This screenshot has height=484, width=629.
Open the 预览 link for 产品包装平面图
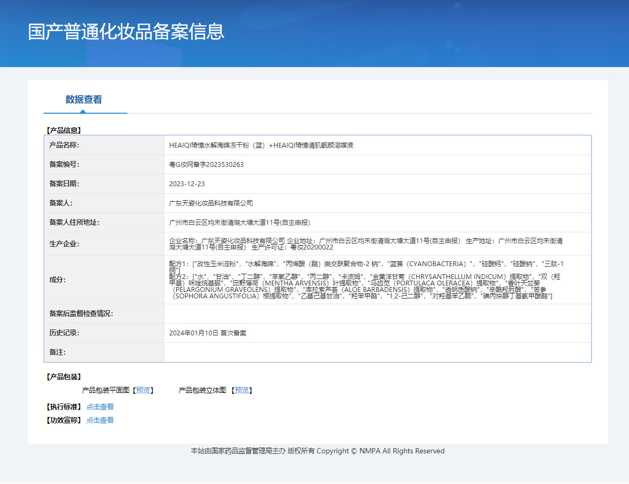[143, 390]
